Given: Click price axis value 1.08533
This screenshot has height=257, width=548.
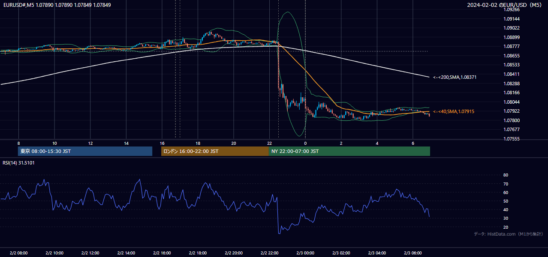Looking at the screenshot, I should pos(511,65).
